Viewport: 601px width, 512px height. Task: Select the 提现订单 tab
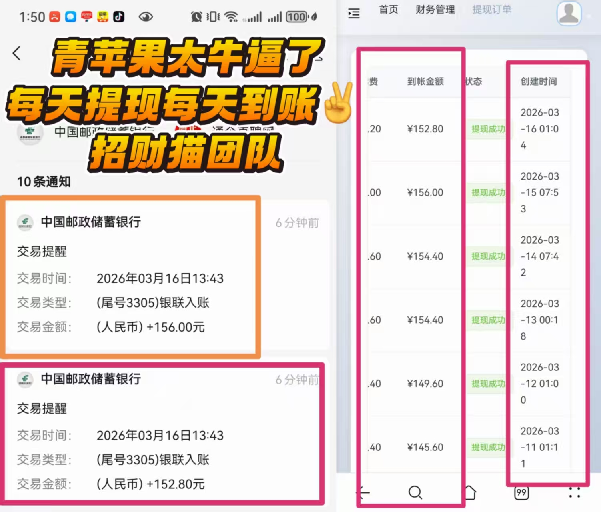491,10
